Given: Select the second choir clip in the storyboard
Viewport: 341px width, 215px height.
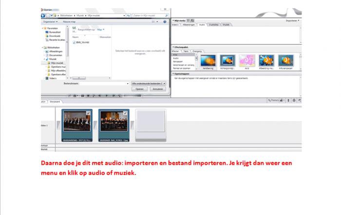Looking at the screenshot, I should 114,125.
